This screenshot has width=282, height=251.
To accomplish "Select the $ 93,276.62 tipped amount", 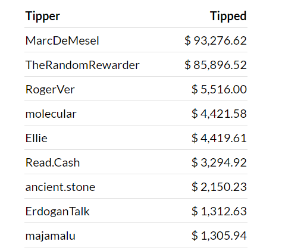I will pyautogui.click(x=215, y=40).
